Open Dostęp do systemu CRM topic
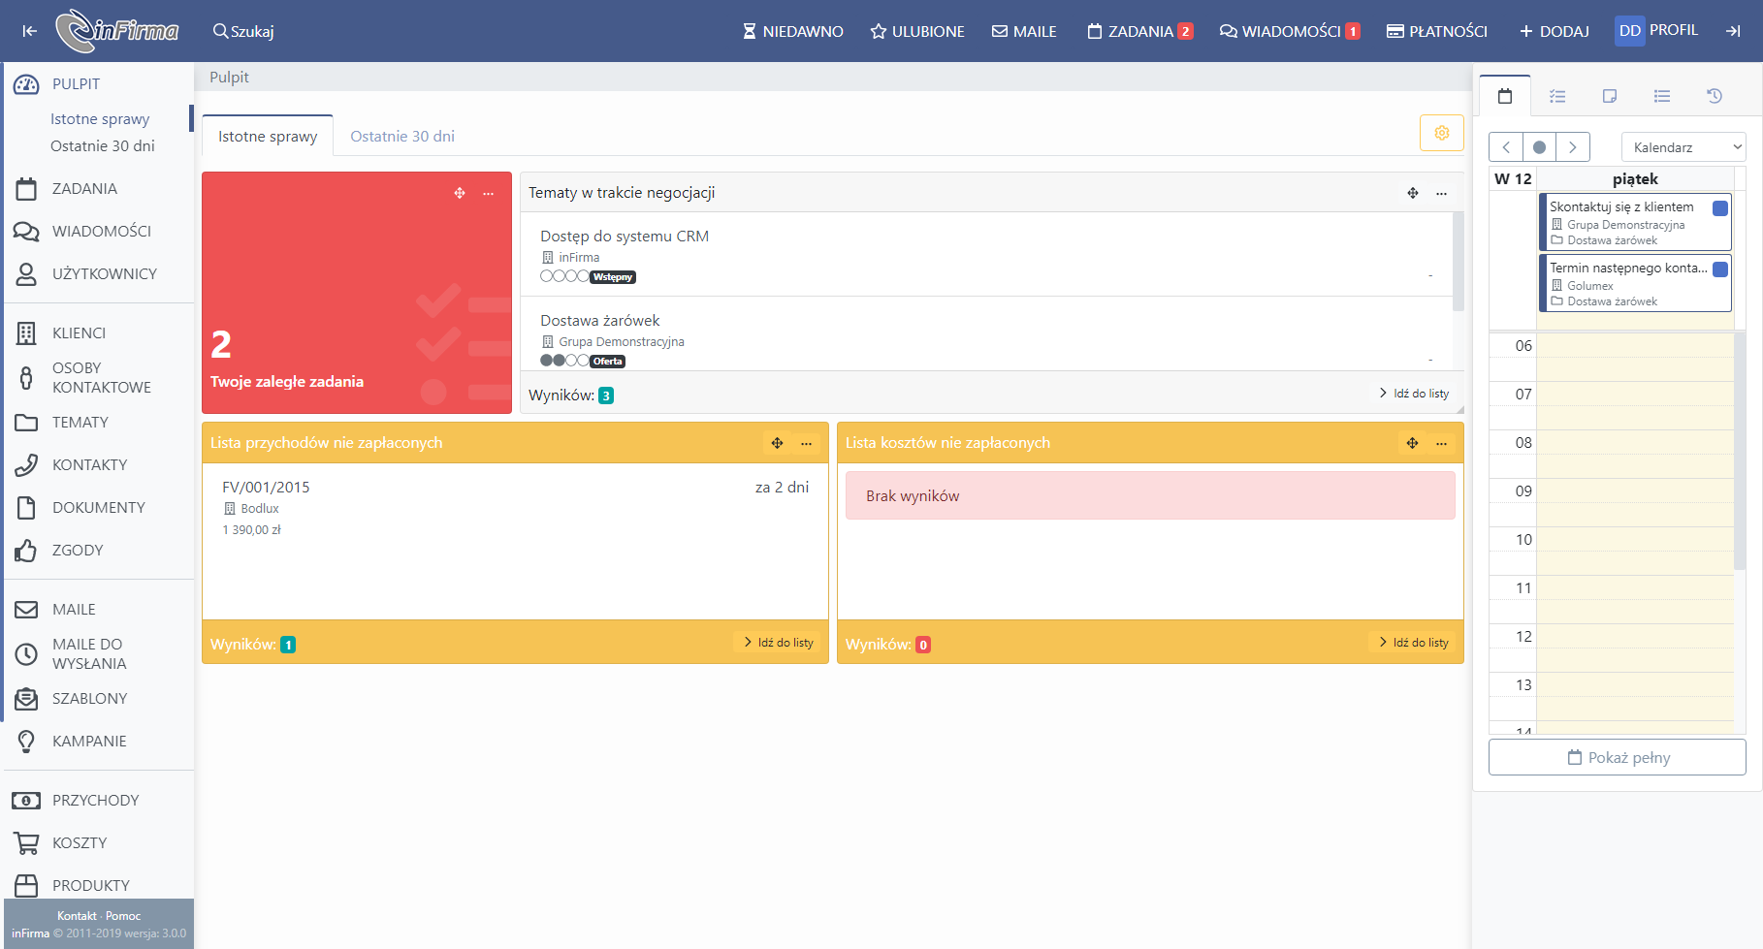Screen dimensions: 1763x949 click(x=625, y=237)
